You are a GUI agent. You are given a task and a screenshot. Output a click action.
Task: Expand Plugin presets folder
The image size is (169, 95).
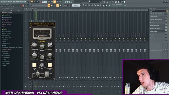[7, 20]
